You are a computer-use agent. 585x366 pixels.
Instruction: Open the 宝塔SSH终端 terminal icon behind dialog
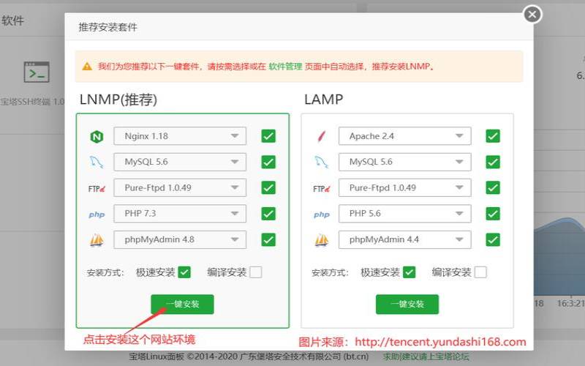click(37, 72)
